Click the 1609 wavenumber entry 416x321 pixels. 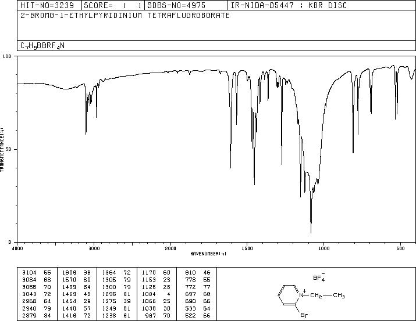(x=69, y=273)
